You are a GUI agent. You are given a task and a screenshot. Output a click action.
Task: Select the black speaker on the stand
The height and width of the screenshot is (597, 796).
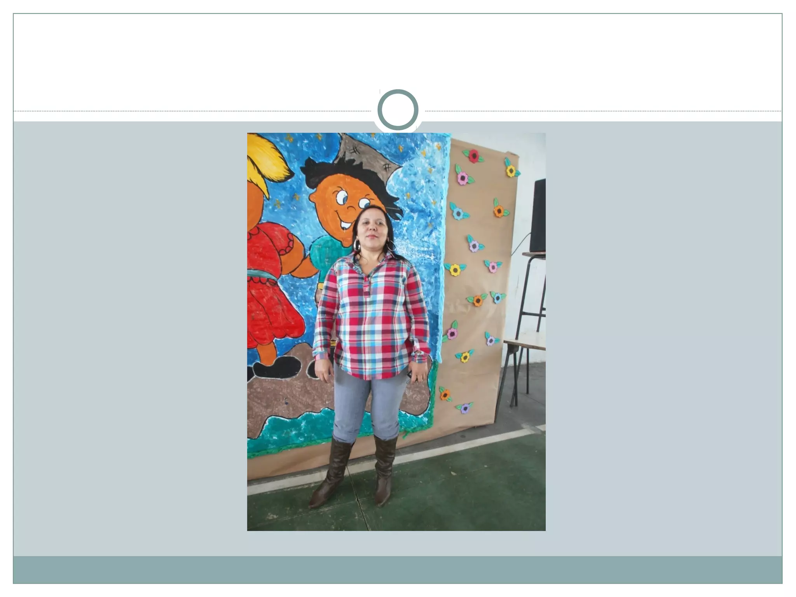pos(538,216)
